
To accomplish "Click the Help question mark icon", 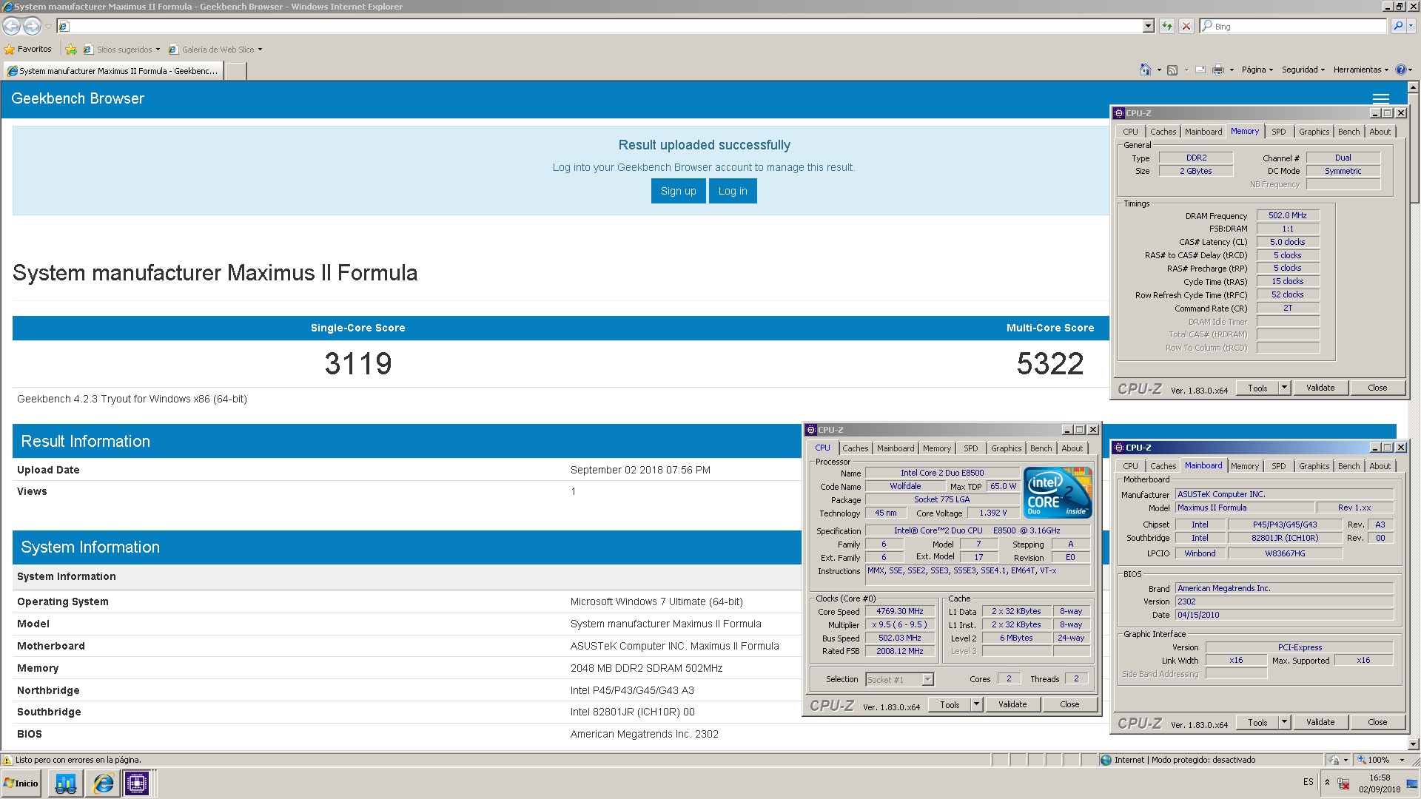I will pos(1400,70).
